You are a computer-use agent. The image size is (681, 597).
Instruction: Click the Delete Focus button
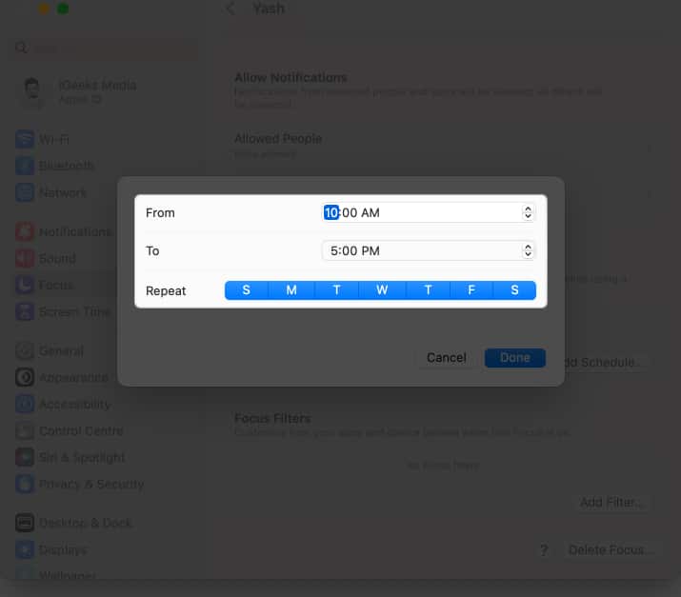click(x=611, y=550)
